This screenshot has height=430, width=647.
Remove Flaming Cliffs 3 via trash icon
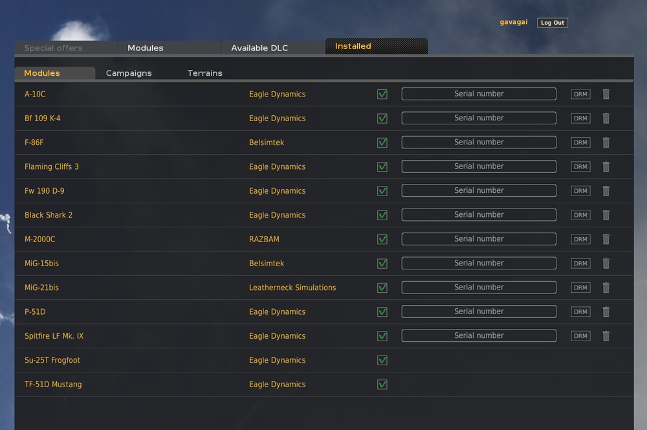606,166
